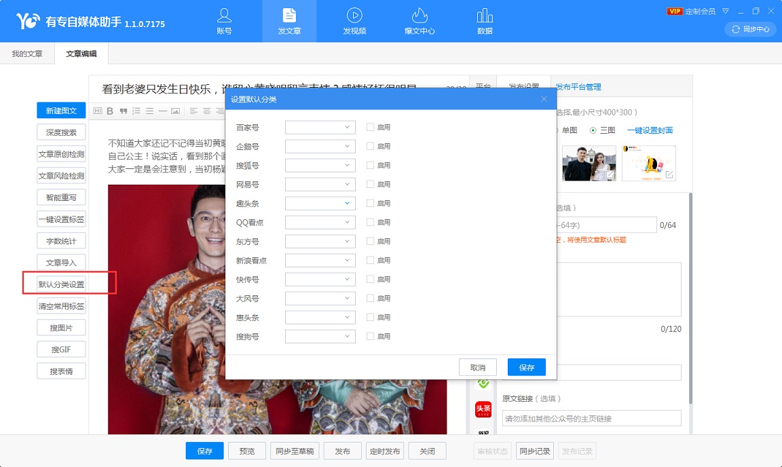Open the triangle menu beside 定制会员
The height and width of the screenshot is (467, 782).
click(x=726, y=11)
